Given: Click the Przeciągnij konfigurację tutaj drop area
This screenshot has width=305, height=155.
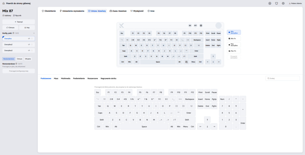Looking at the screenshot, I should tap(19, 71).
